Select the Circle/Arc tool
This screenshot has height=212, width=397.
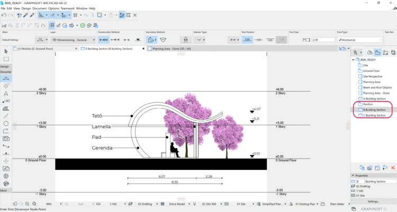pyautogui.click(x=6, y=123)
